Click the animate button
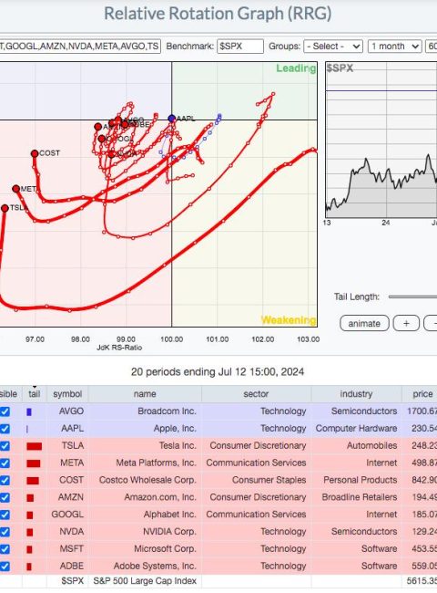This screenshot has height=593, width=437. pyautogui.click(x=364, y=323)
